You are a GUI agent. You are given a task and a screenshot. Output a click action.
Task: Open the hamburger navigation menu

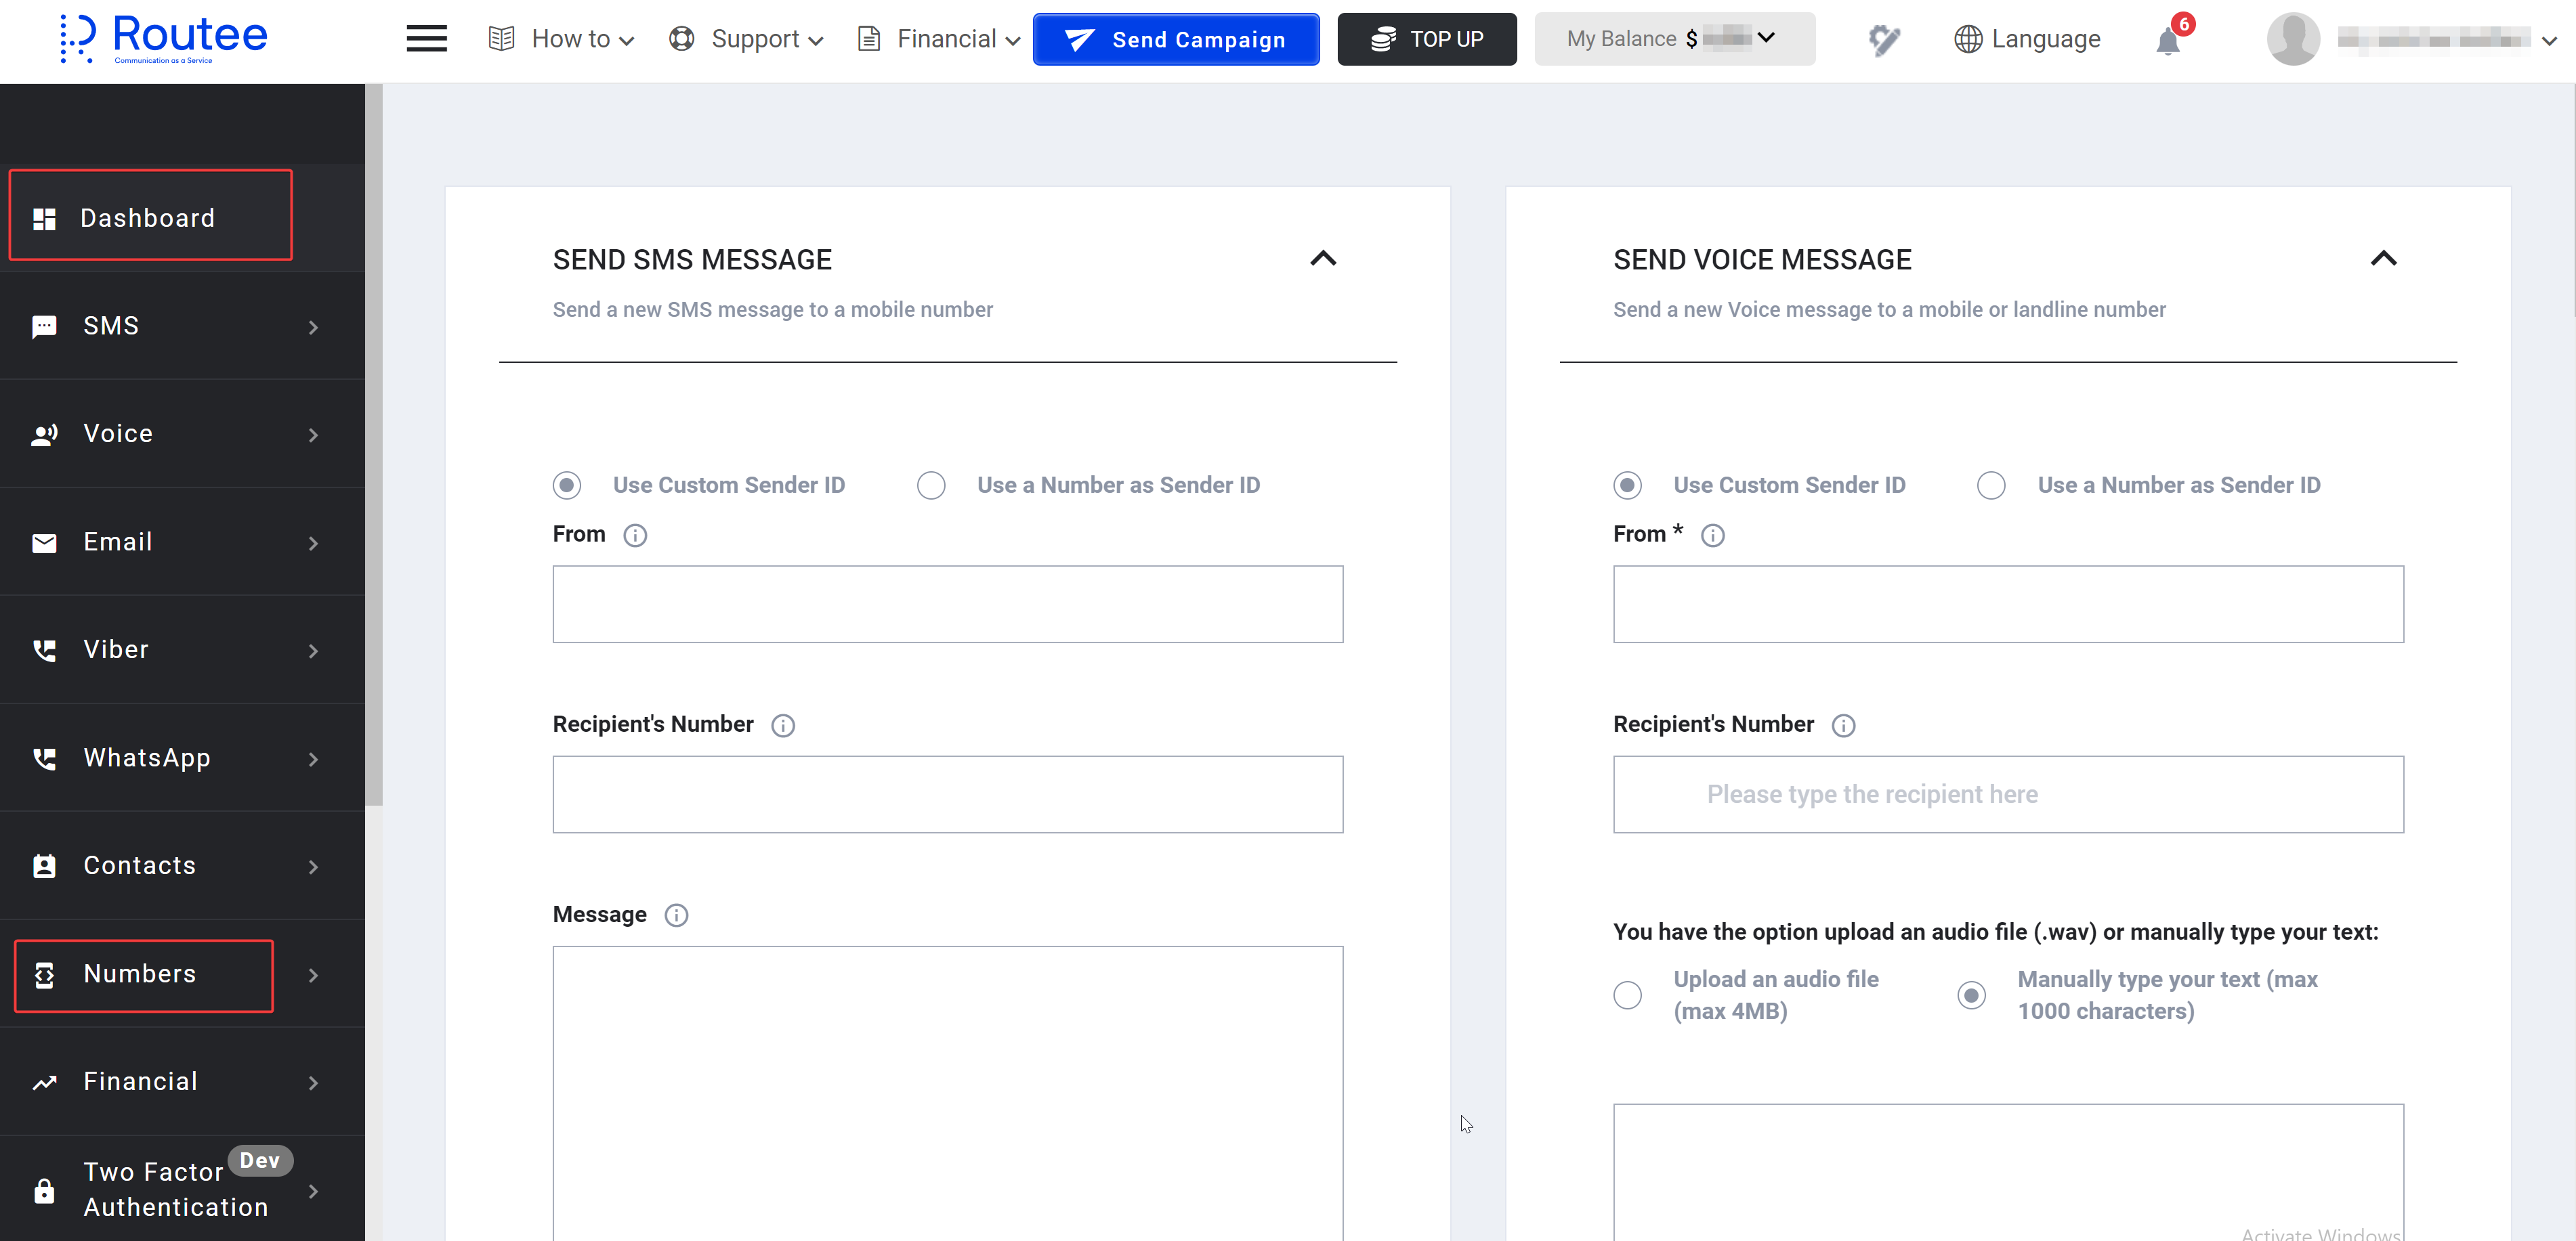tap(426, 38)
